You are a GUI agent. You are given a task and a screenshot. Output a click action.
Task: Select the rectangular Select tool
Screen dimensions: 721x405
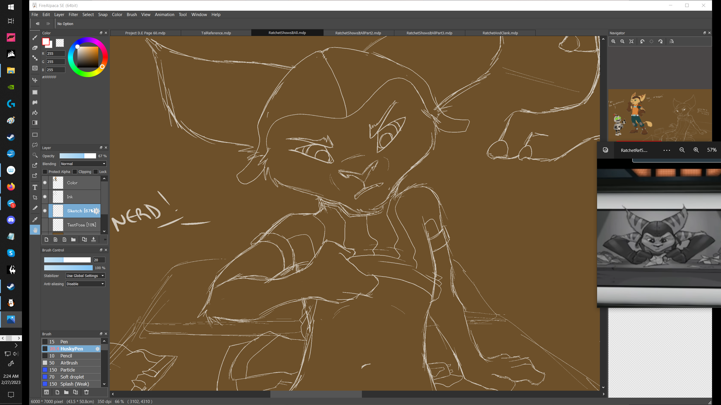point(35,135)
